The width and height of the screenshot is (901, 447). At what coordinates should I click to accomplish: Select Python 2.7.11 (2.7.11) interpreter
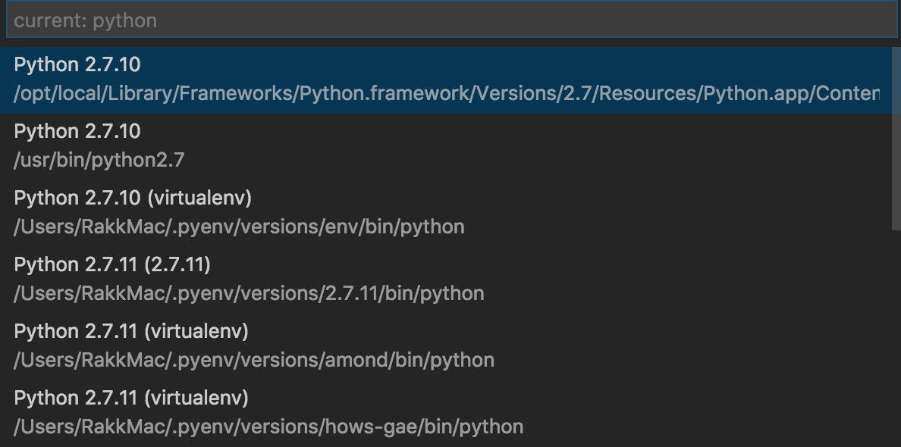click(446, 280)
